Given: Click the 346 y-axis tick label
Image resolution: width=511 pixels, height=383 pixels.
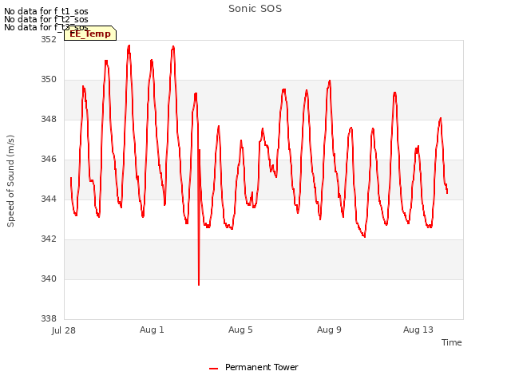Looking at the screenshot, I should (x=49, y=160).
